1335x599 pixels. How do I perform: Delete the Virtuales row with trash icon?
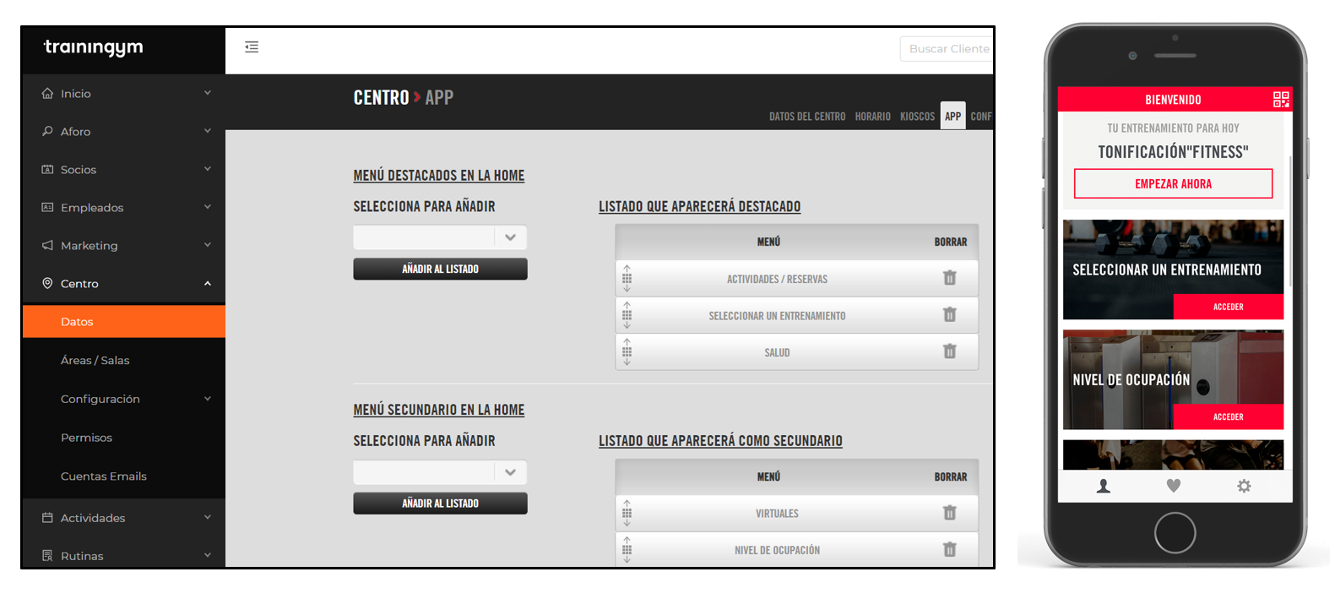pos(950,513)
